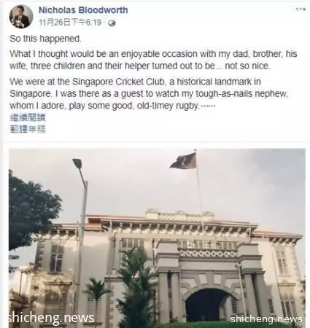Click the 11月26日下午6:19 post timestamp
This screenshot has width=310, height=328.
pyautogui.click(x=70, y=23)
